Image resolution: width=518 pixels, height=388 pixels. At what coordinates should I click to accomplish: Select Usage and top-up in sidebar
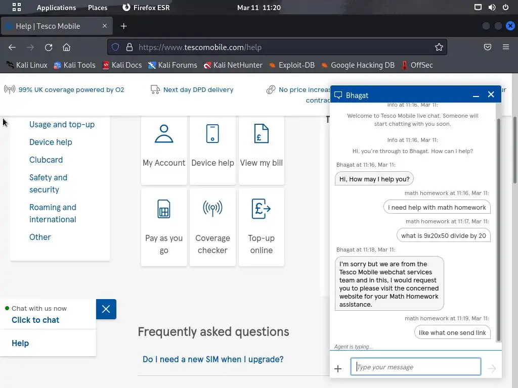coord(62,124)
